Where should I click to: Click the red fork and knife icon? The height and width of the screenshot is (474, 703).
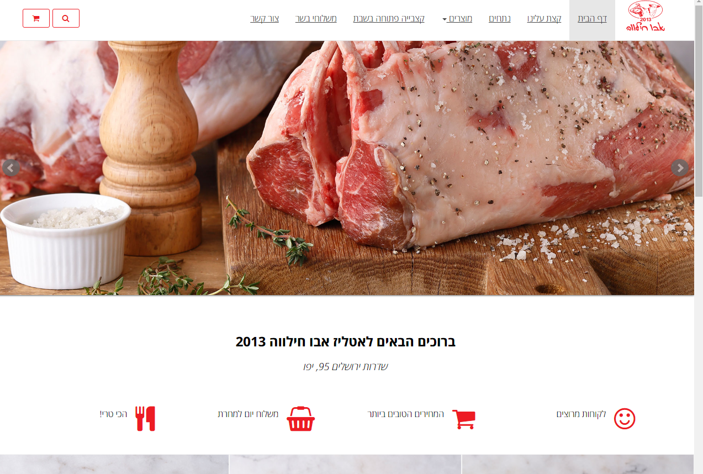click(x=145, y=419)
